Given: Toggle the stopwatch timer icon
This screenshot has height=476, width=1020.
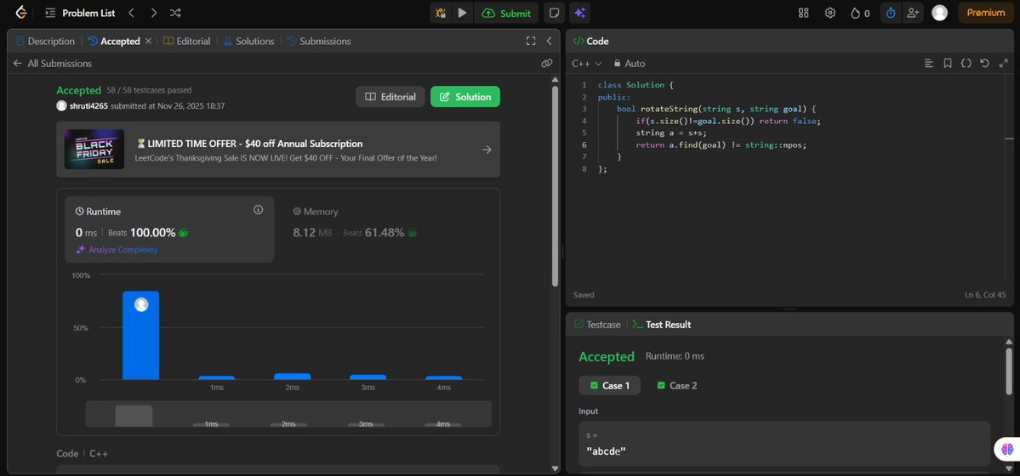Looking at the screenshot, I should click(892, 13).
